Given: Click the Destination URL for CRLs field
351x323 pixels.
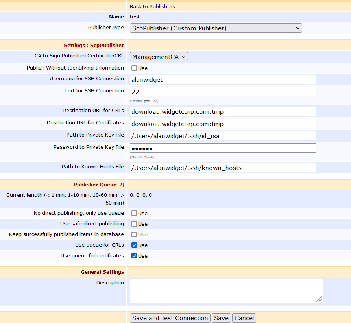Looking at the screenshot, I should click(x=223, y=111).
